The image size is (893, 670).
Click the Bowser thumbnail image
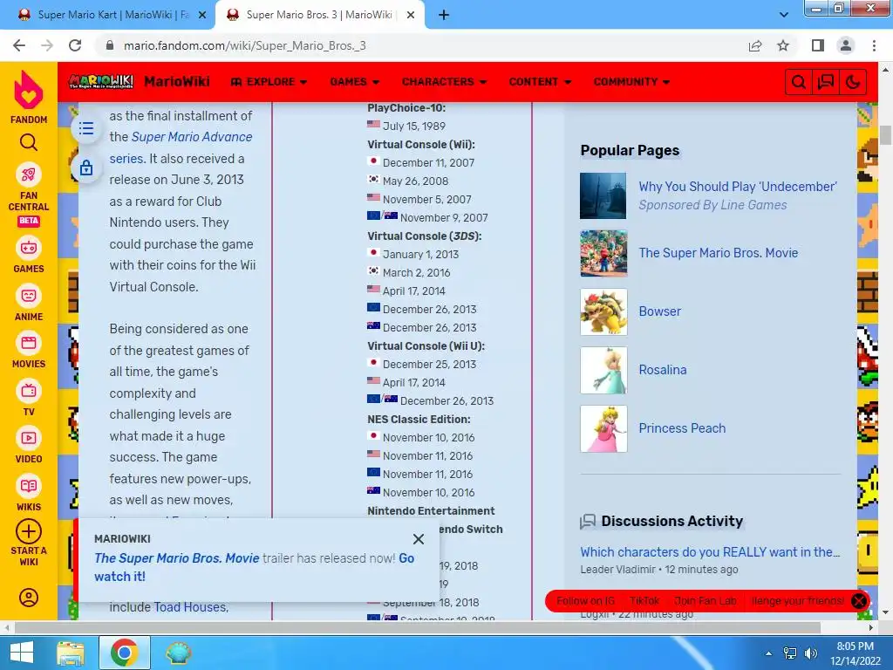pyautogui.click(x=603, y=311)
